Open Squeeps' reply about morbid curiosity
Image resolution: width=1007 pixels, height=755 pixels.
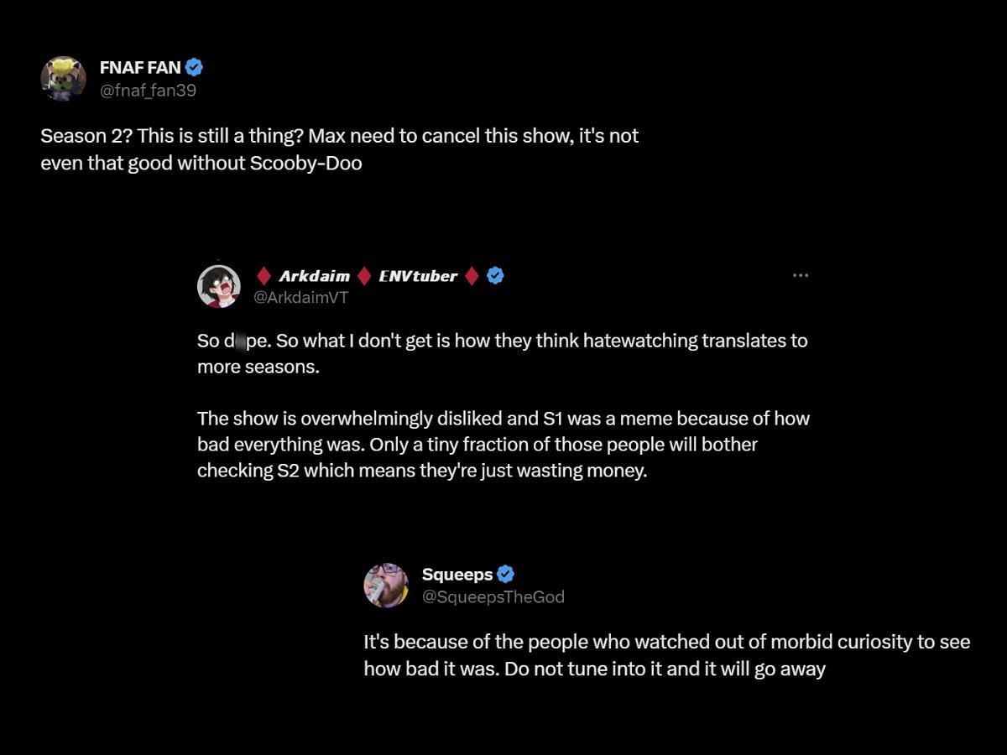coord(666,655)
